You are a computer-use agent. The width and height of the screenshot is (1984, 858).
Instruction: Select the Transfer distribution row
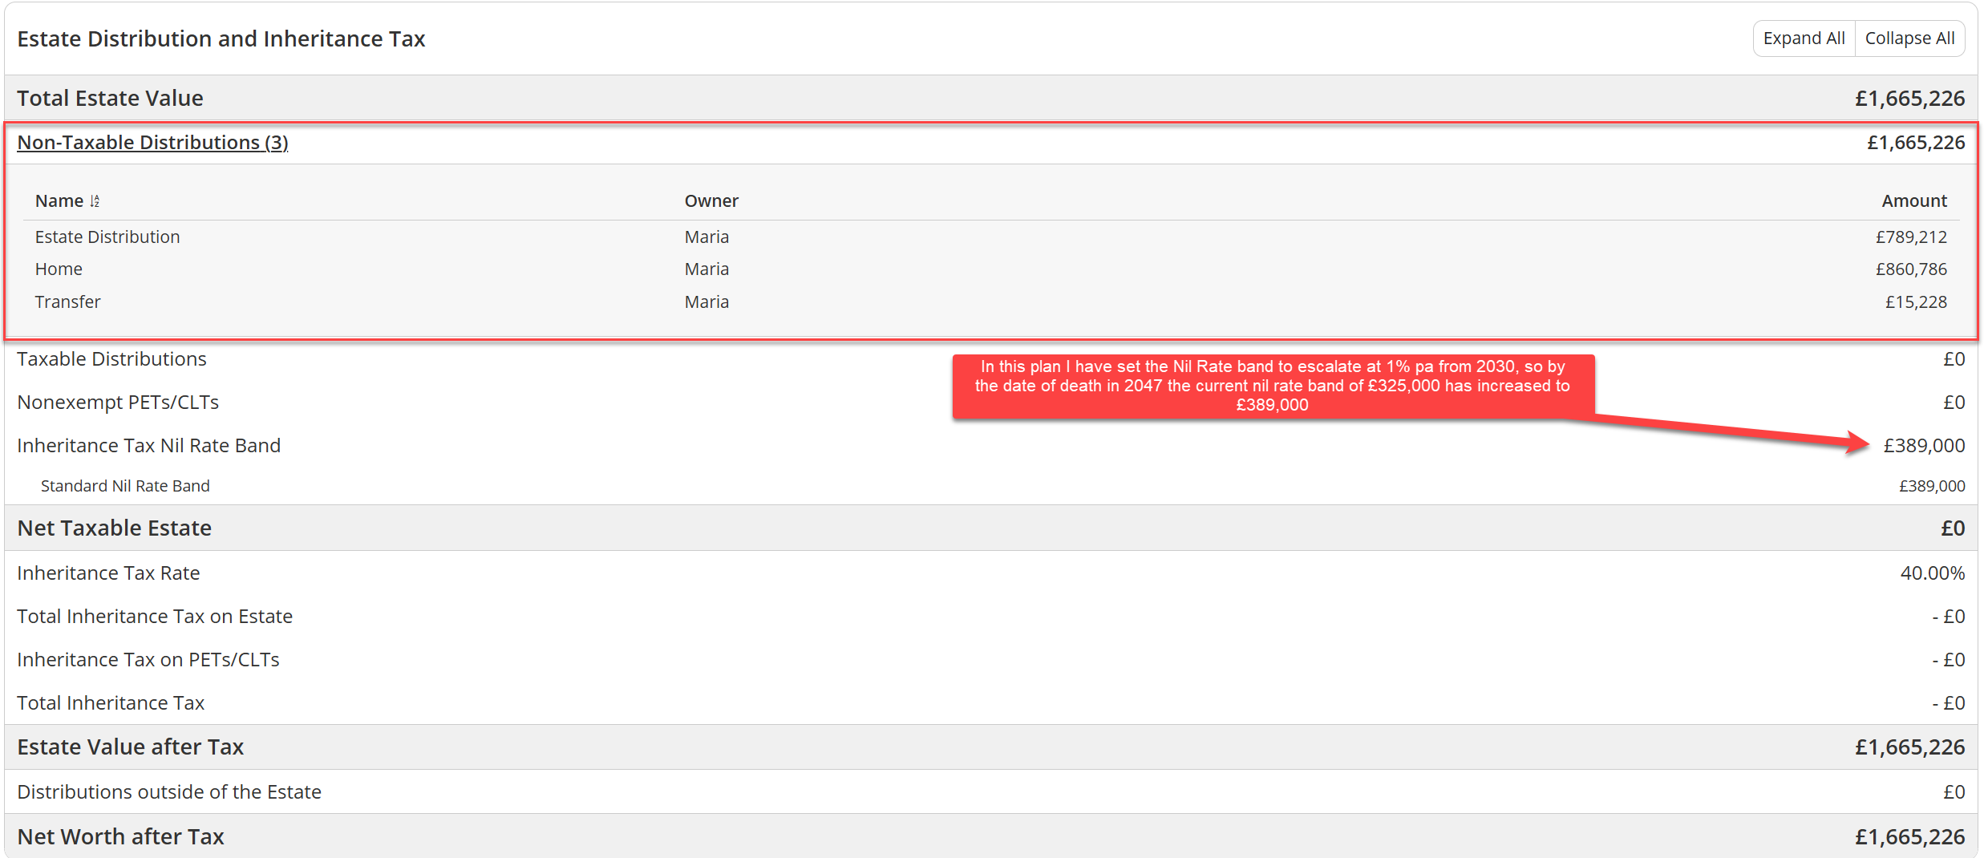tap(67, 302)
